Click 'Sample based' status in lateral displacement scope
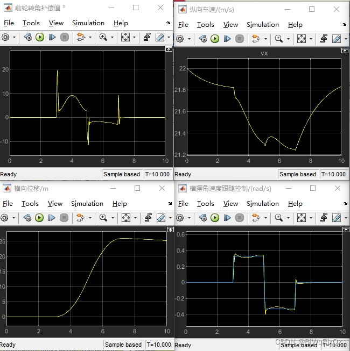 (123, 345)
